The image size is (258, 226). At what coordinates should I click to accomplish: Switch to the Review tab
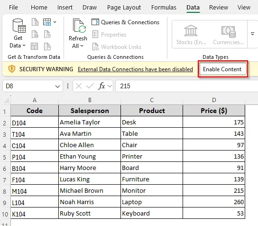[219, 8]
